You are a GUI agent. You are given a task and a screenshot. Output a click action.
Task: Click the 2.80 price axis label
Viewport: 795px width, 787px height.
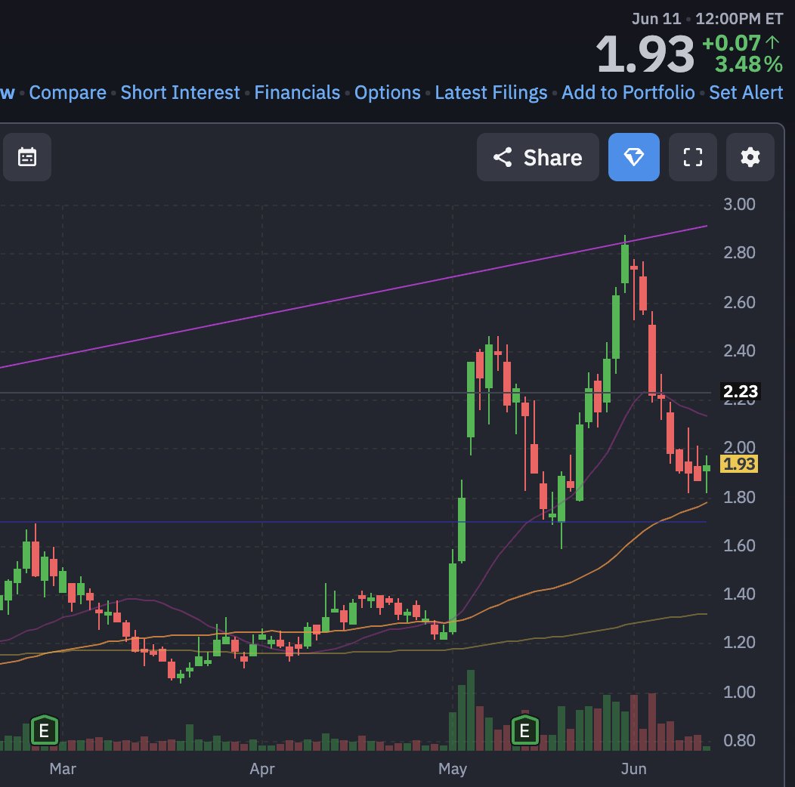[739, 252]
